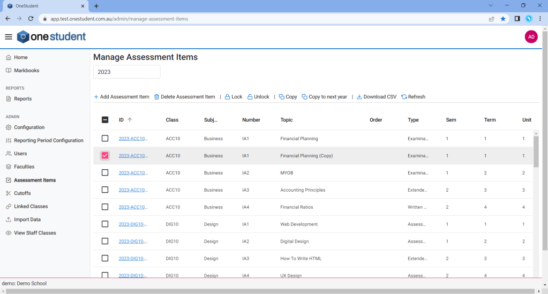Image resolution: width=548 pixels, height=294 pixels.
Task: Open the Cutoffs sidebar page
Action: coord(22,193)
